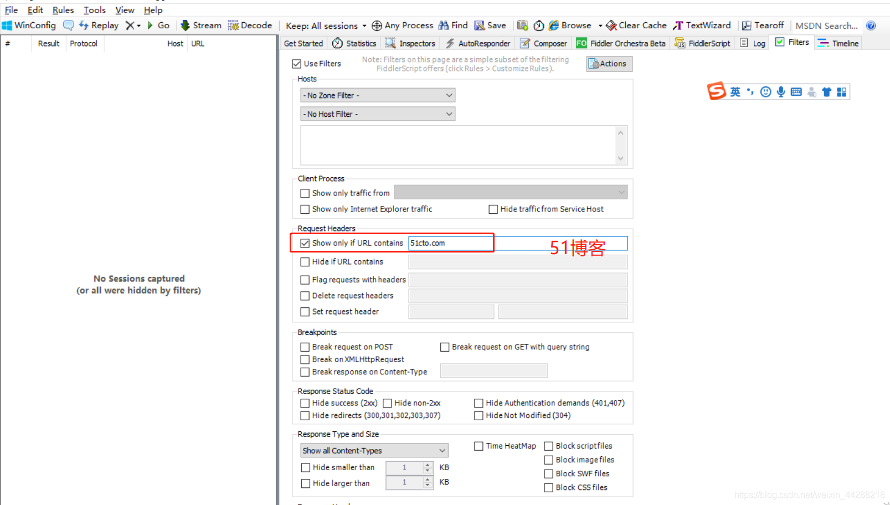Toggle Stream mode

(201, 25)
